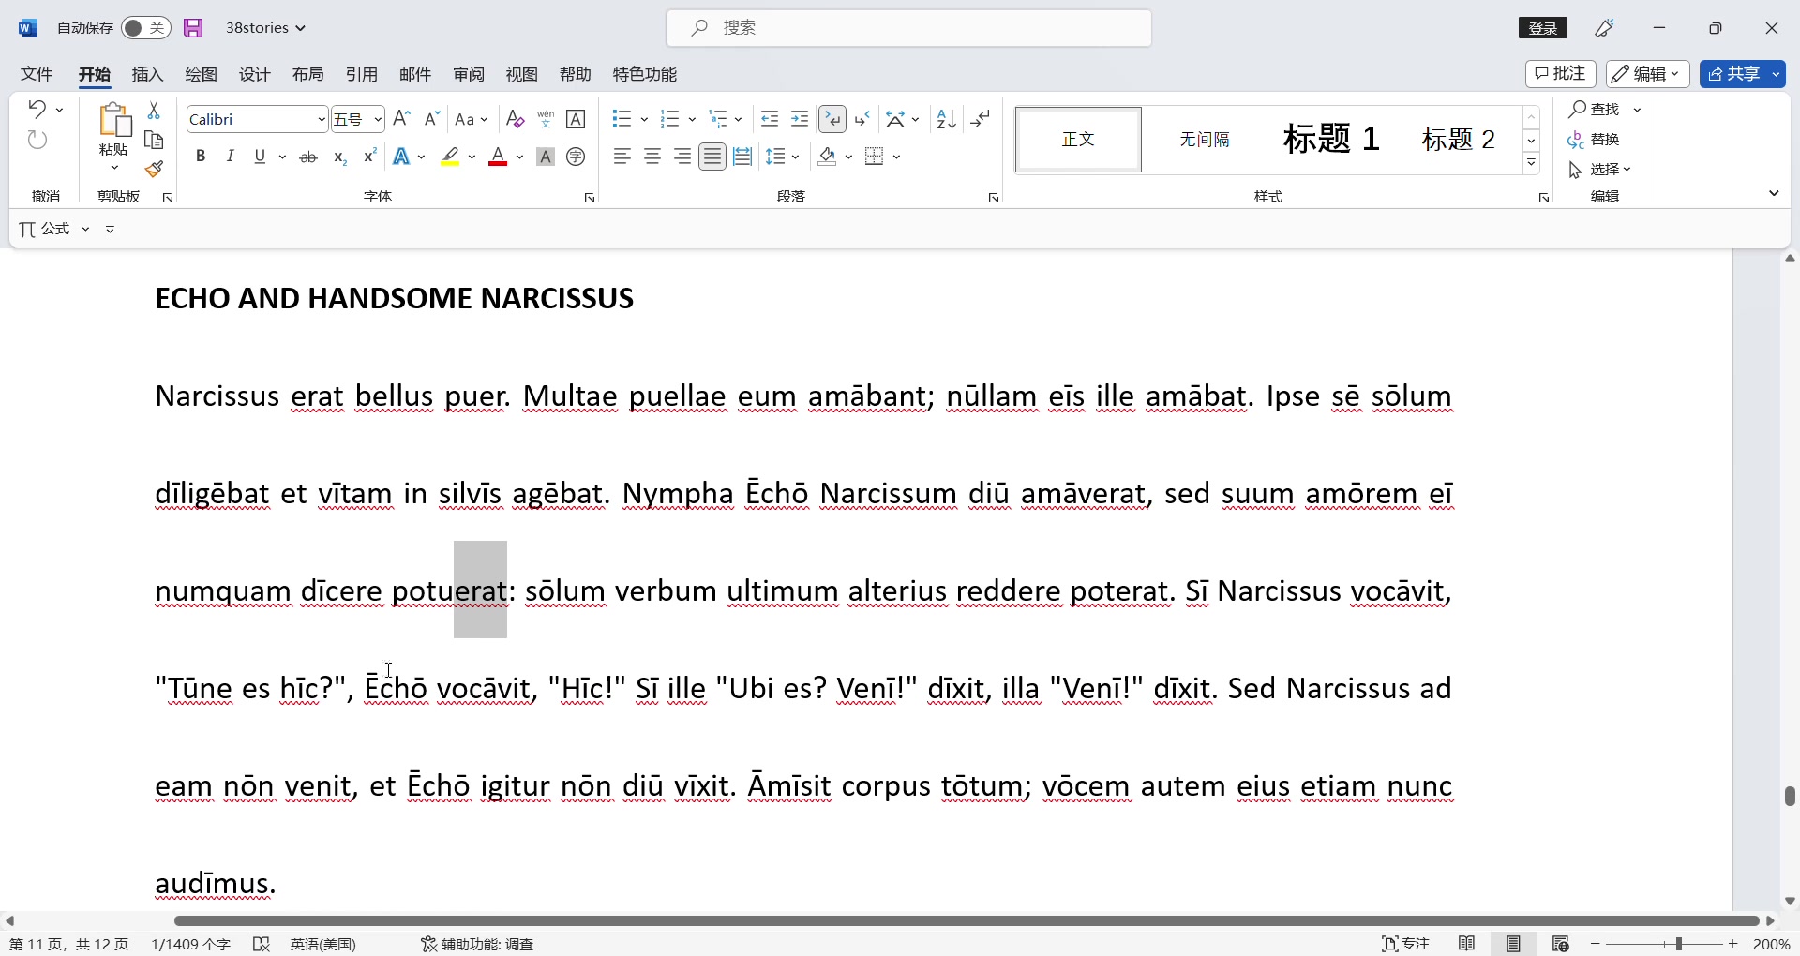Click the vertical scrollbar thumb
The width and height of the screenshot is (1800, 956).
pos(1790,796)
